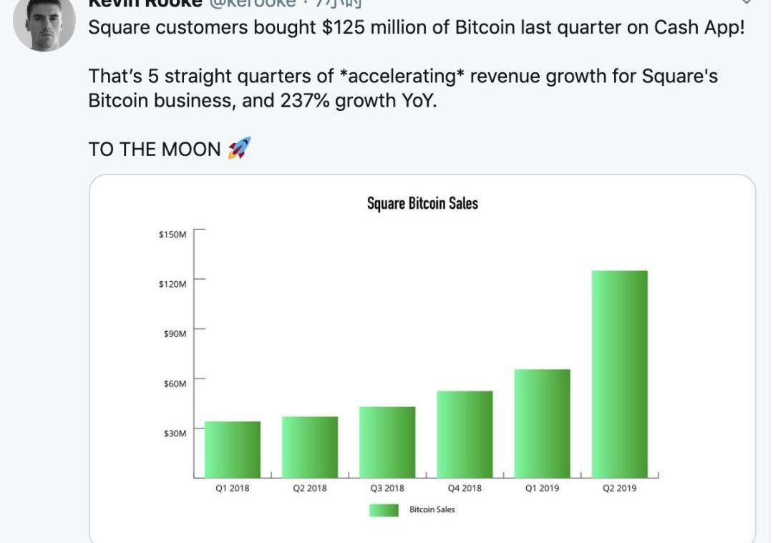The height and width of the screenshot is (543, 773).
Task: Click the green Bitcoin Sales legend swatch
Action: click(384, 510)
